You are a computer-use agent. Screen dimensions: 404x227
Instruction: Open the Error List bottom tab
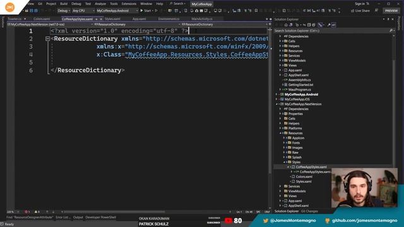pyautogui.click(x=62, y=218)
